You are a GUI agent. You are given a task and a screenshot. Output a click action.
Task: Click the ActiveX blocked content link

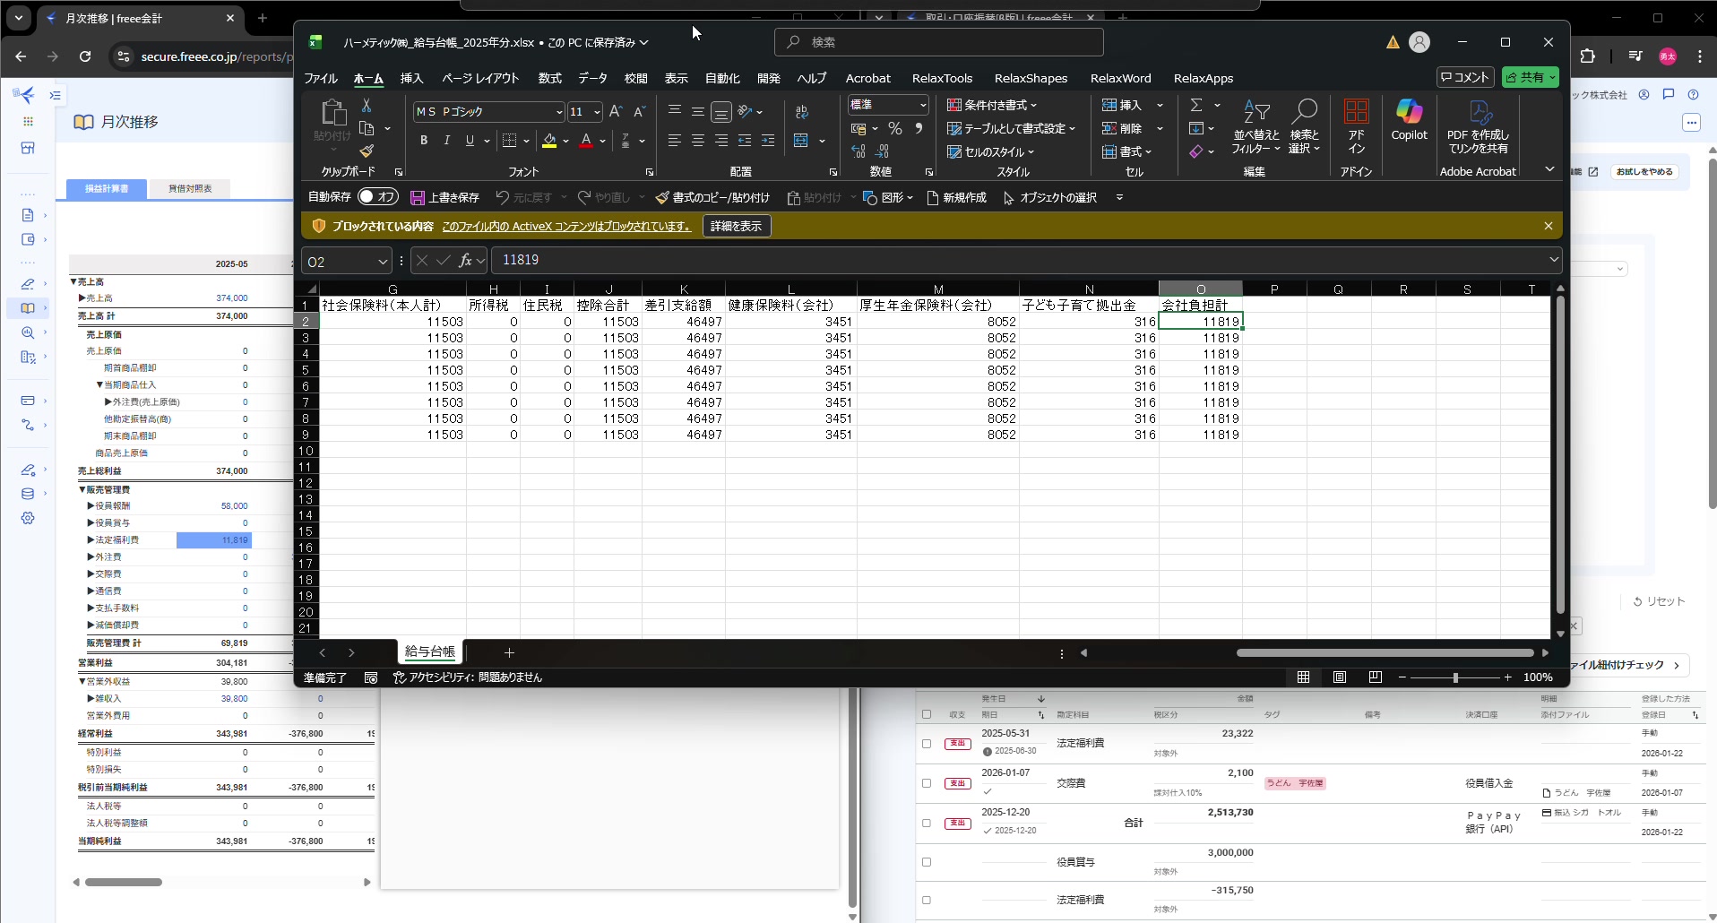pos(566,227)
